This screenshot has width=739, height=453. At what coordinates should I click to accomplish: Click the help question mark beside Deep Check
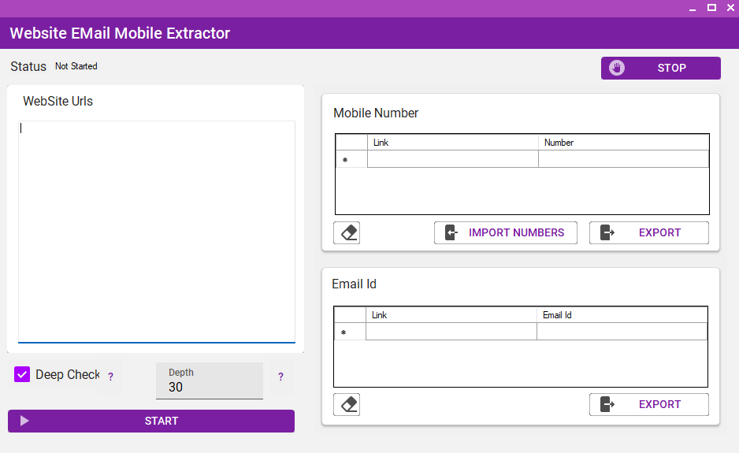pos(110,377)
